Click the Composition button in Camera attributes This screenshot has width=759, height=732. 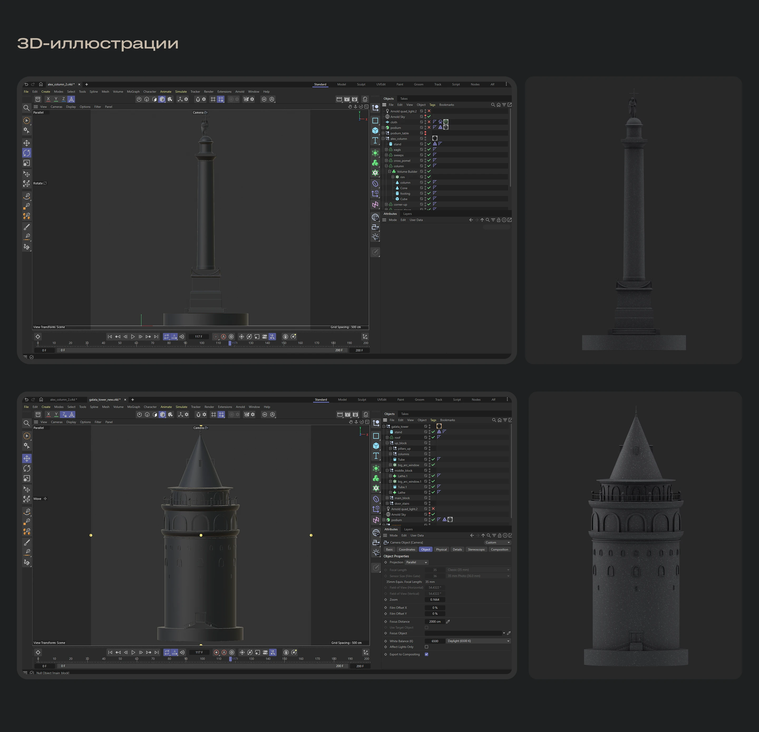[499, 549]
